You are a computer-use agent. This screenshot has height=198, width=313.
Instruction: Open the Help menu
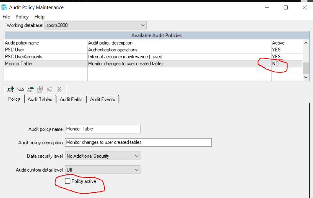click(x=39, y=17)
